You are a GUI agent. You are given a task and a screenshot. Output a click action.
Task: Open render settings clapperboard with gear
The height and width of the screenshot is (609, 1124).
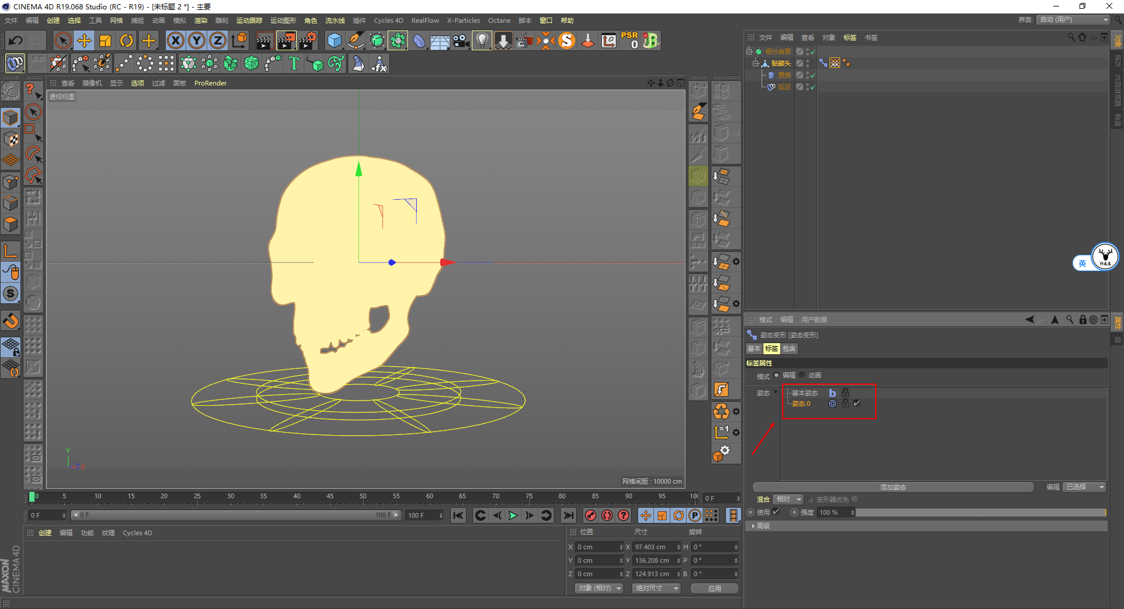point(308,40)
